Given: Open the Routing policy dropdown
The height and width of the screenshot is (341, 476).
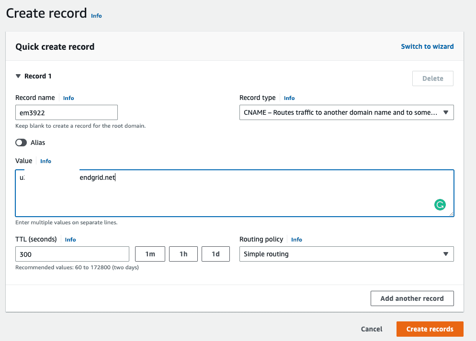Looking at the screenshot, I should (x=346, y=254).
